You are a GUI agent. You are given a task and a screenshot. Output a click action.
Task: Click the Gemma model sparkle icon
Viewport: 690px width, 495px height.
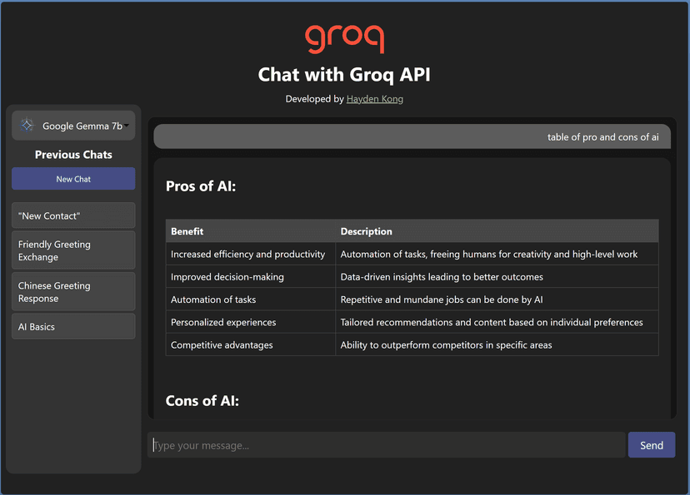[x=27, y=125]
